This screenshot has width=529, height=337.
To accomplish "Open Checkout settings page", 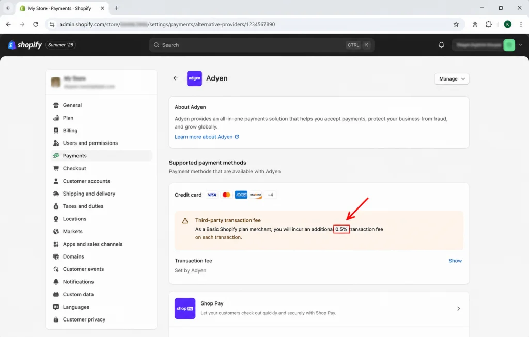I will click(x=101, y=168).
